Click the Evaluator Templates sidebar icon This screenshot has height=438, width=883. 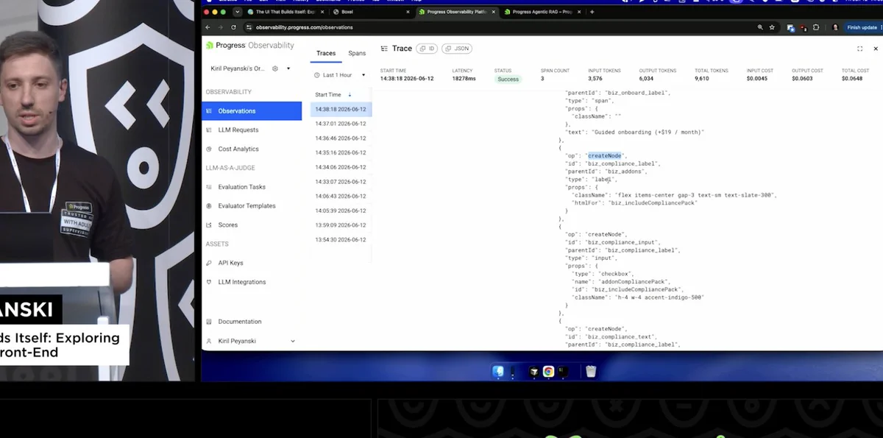[210, 206]
